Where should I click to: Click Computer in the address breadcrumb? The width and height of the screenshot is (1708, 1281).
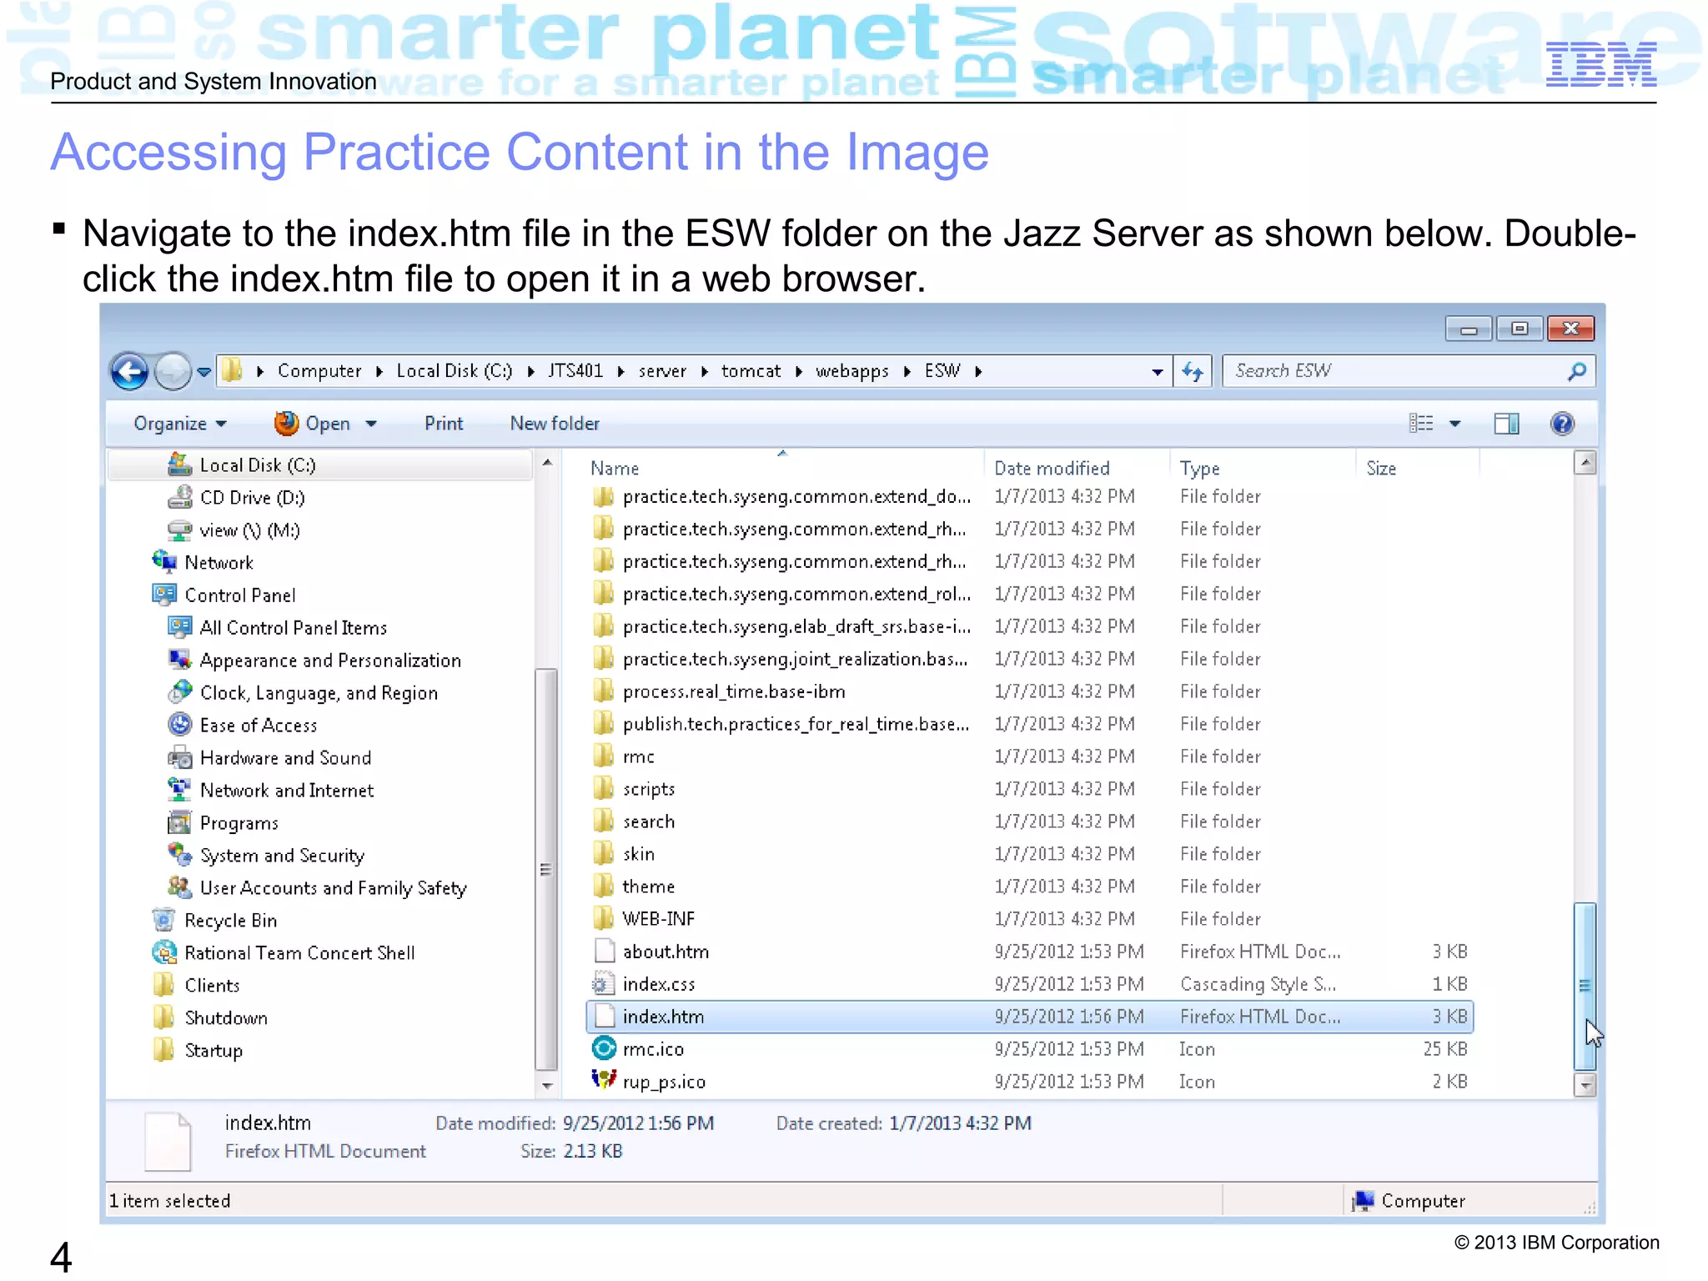click(319, 371)
